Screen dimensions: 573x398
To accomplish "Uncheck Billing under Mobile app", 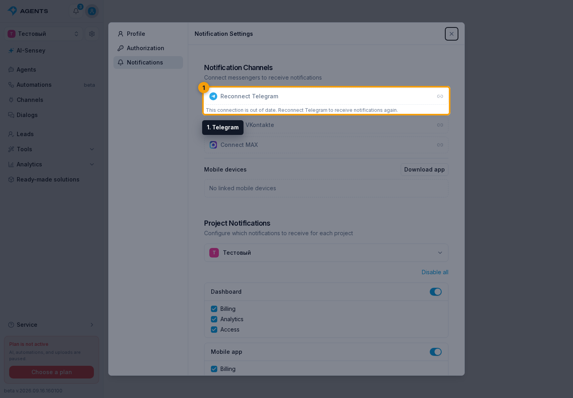I will (214, 369).
